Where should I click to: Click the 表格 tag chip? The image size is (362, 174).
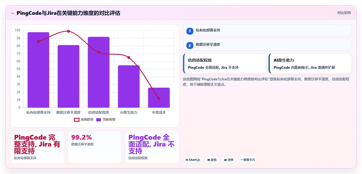click(x=212, y=160)
